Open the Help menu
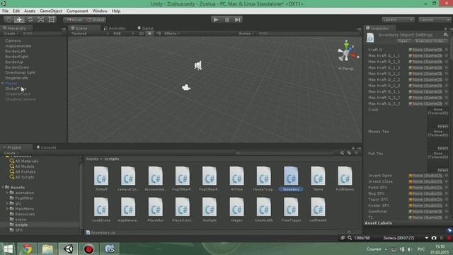 click(116, 11)
